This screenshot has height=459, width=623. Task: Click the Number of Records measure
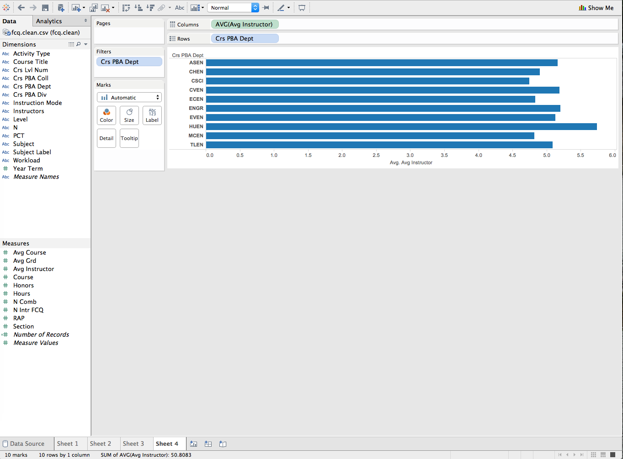(x=41, y=334)
